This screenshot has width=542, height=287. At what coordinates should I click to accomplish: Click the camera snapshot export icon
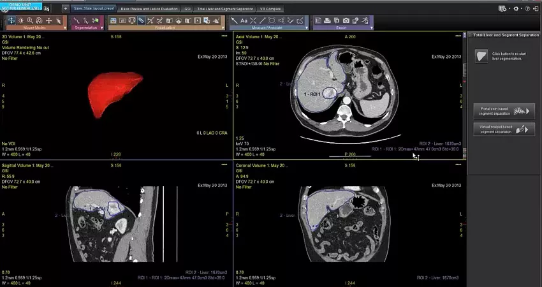coord(346,21)
